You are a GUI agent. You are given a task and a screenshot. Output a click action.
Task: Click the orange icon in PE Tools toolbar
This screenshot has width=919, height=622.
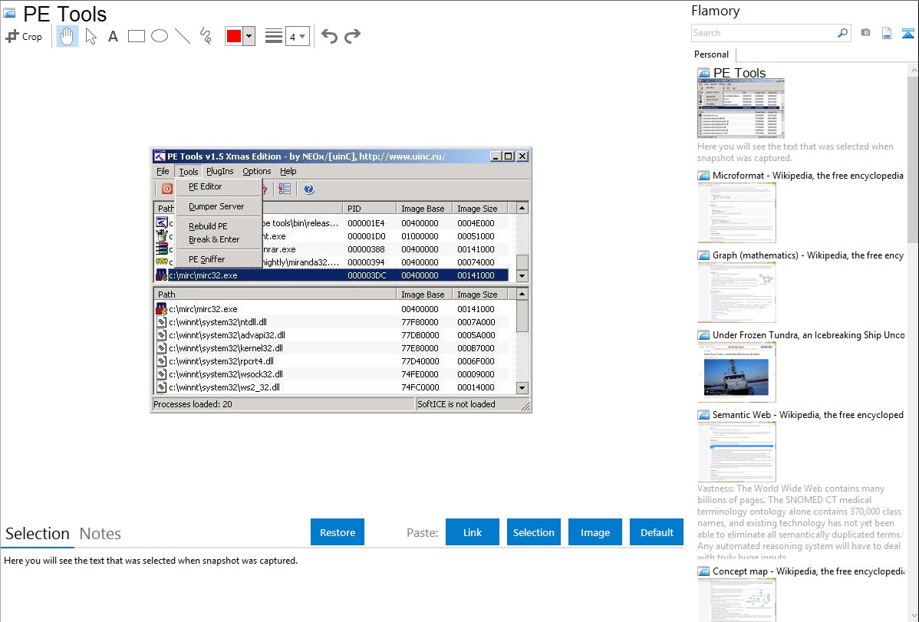coord(167,189)
